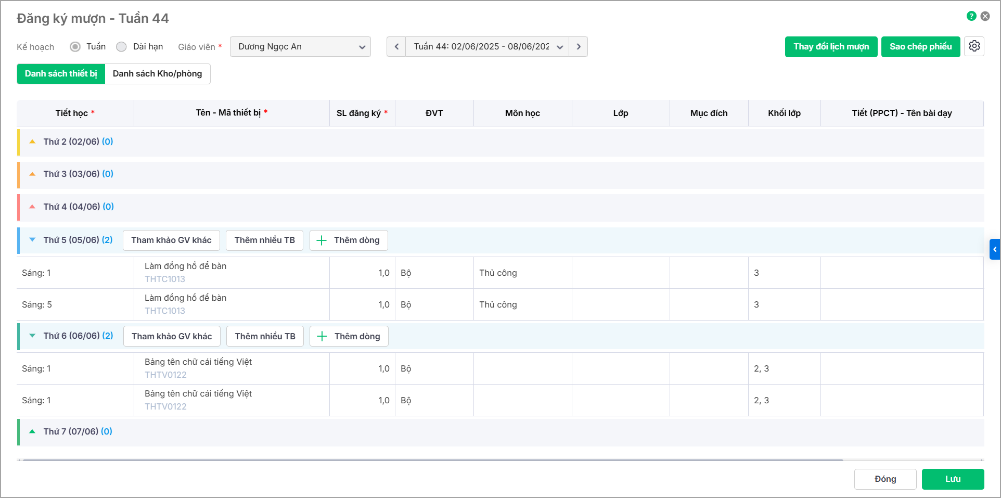Screen dimensions: 1001x498
Task: Click the horizontal scrollbar at table bottom
Action: tap(432, 460)
